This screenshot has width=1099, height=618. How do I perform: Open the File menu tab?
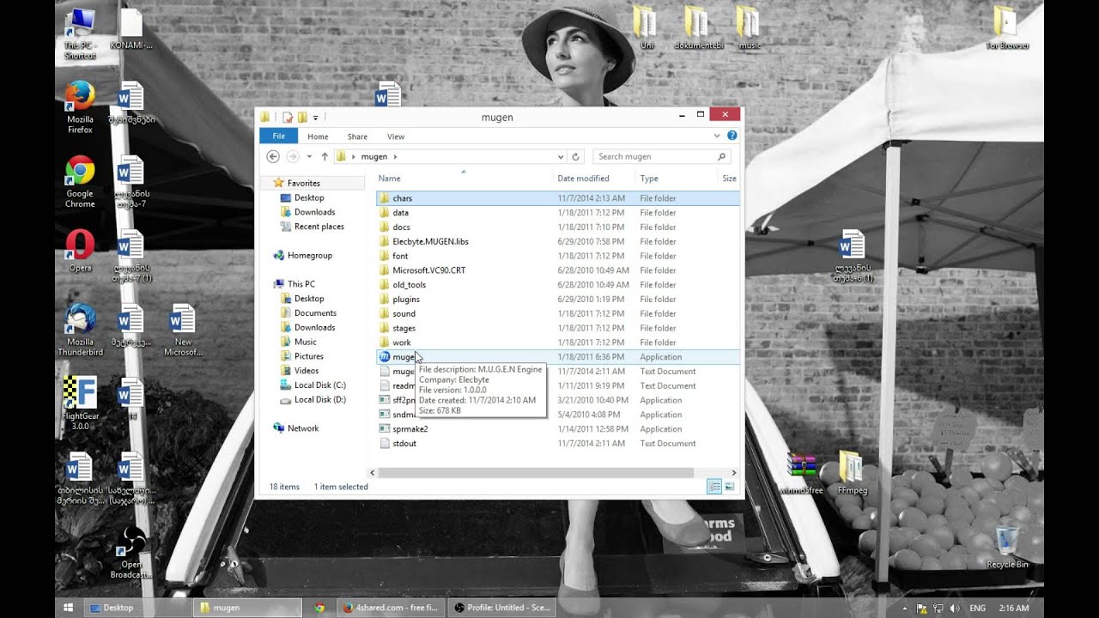point(278,136)
